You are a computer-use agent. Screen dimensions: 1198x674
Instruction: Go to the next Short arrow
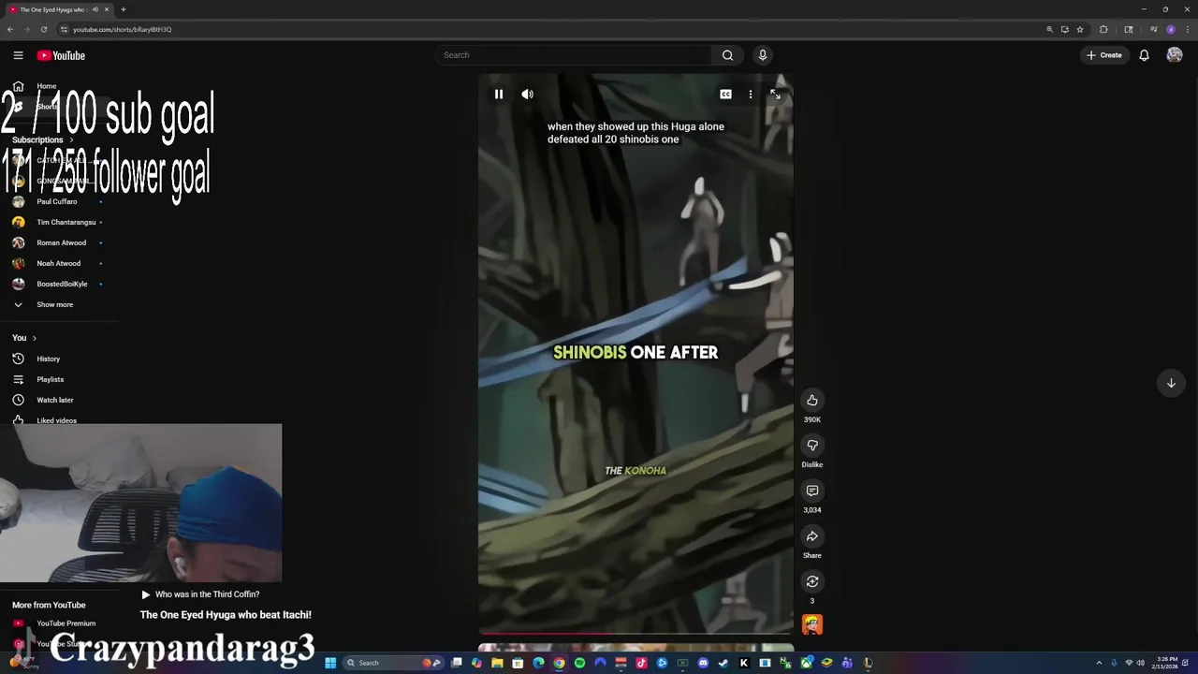tap(1171, 383)
